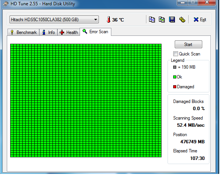The height and width of the screenshot is (175, 220).
Task: Enable the Quick Scan checkbox
Action: (175, 54)
